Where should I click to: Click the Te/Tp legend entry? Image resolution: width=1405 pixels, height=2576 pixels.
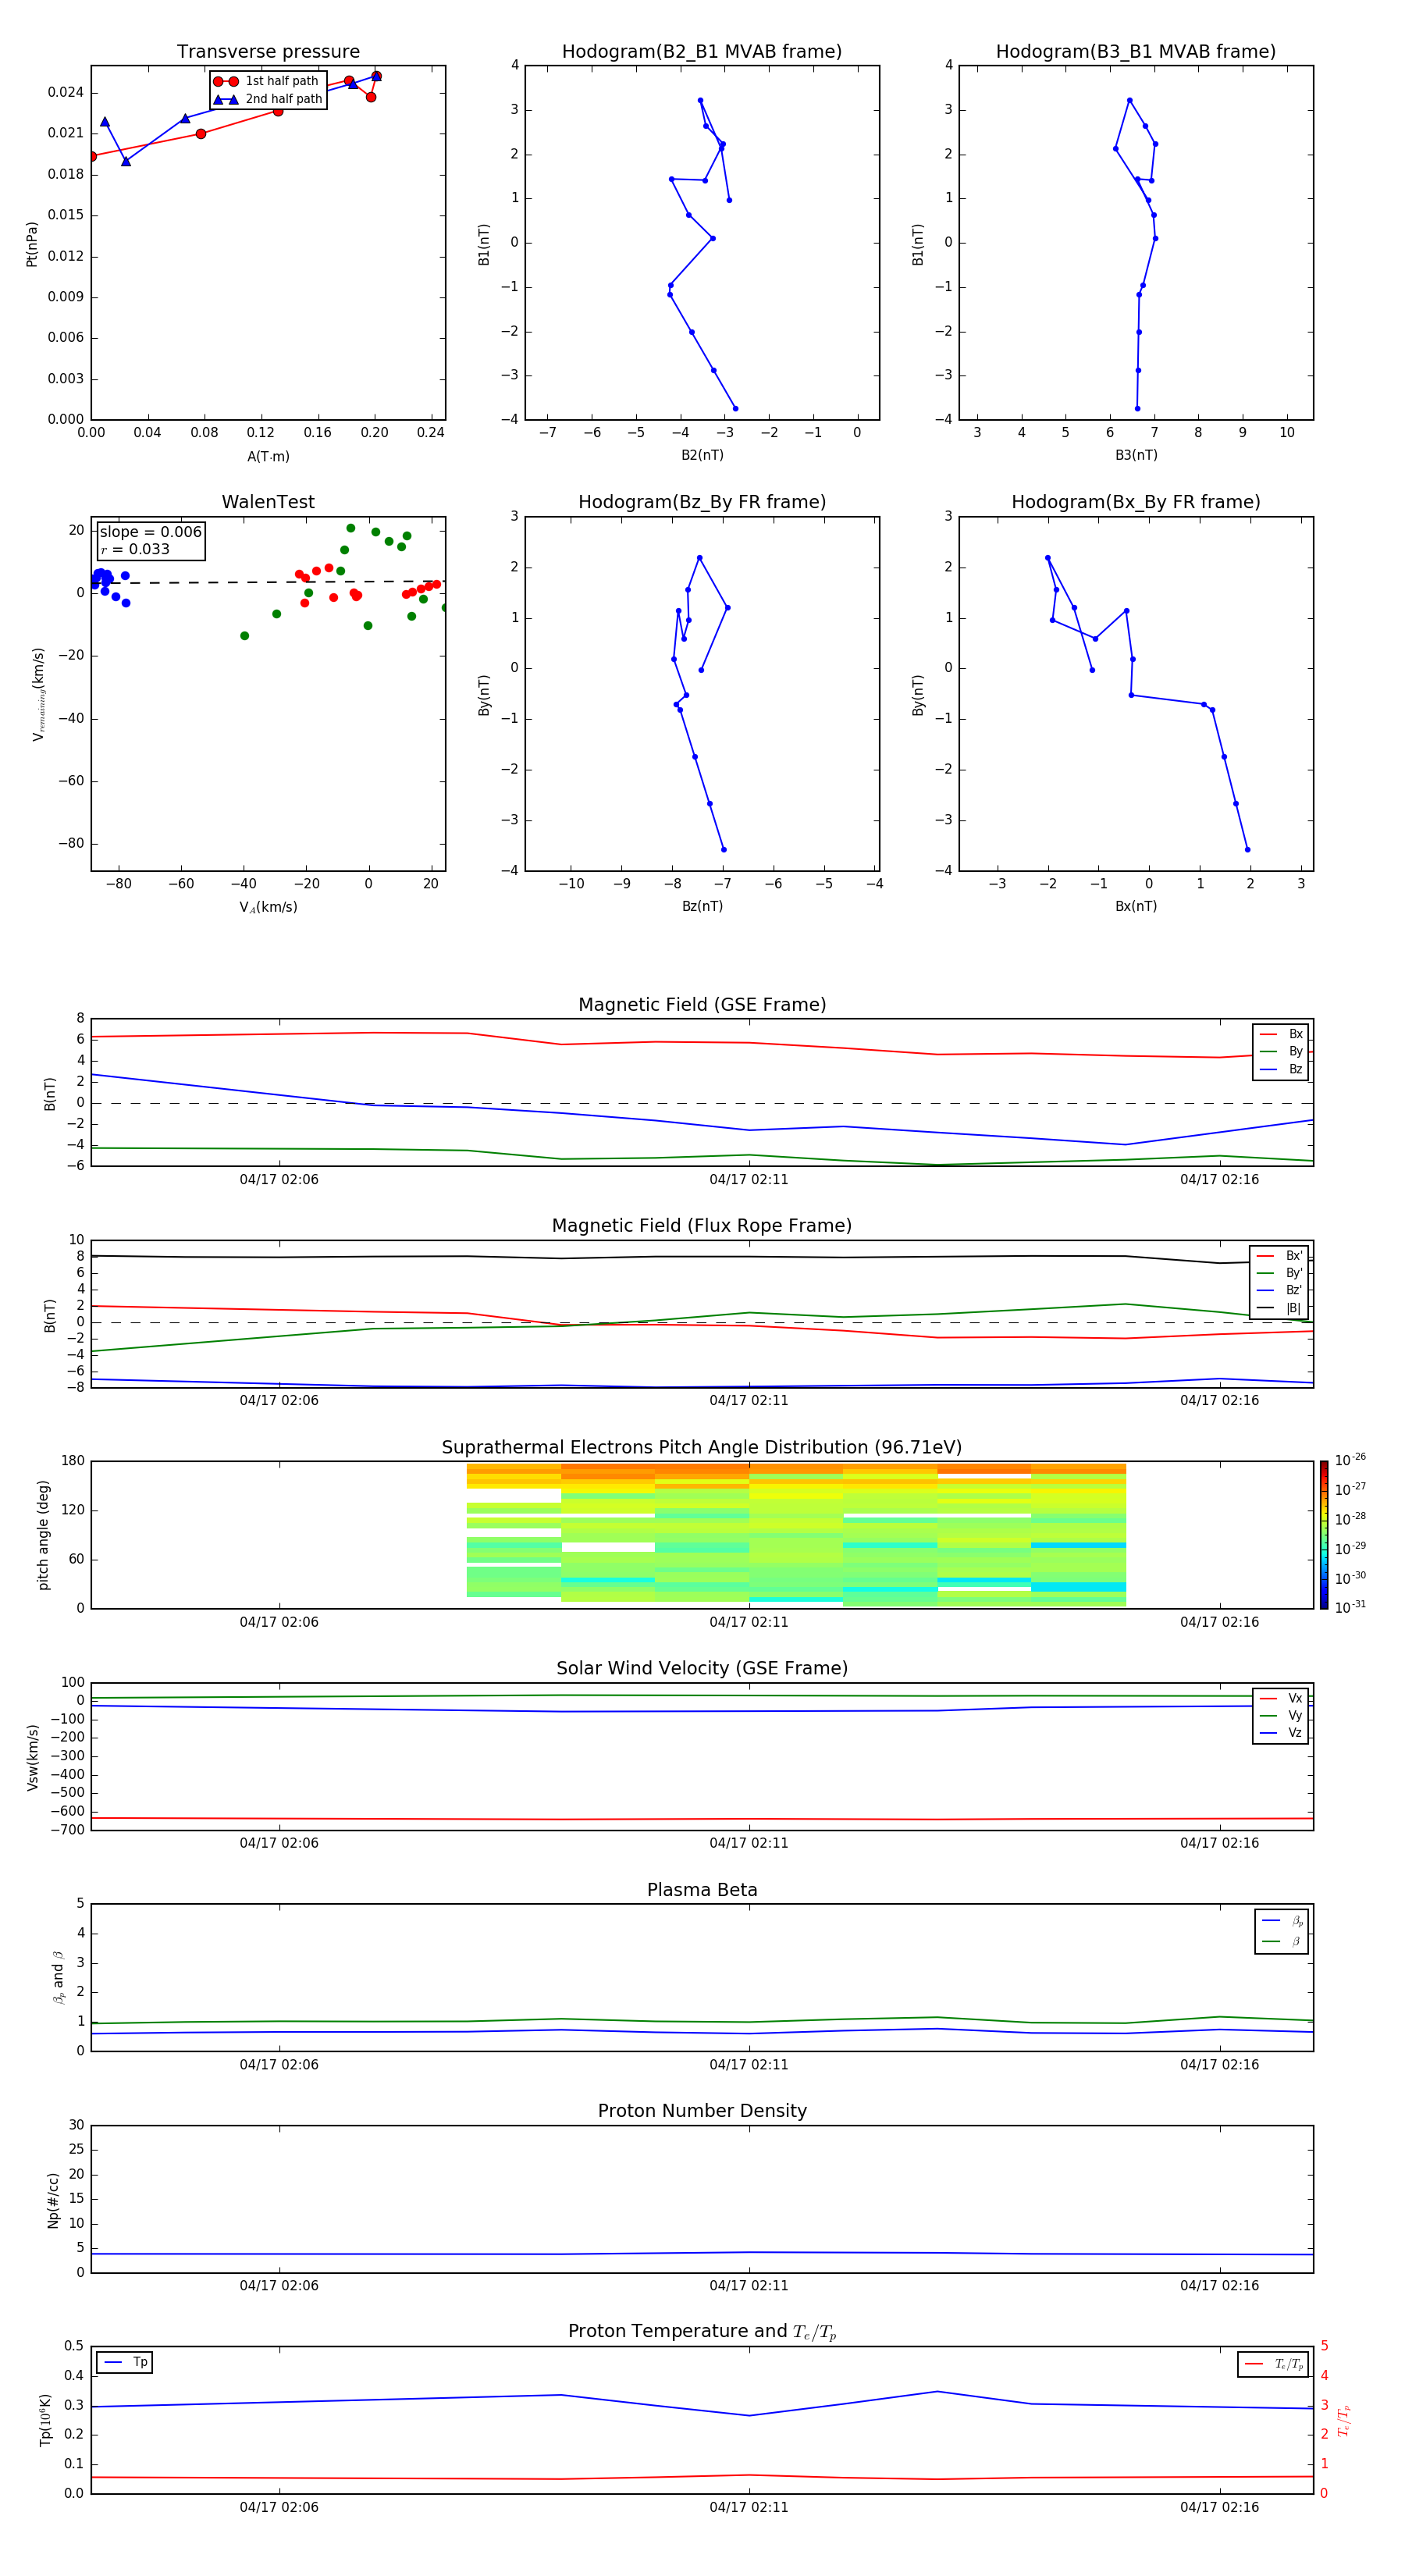tap(1274, 2364)
